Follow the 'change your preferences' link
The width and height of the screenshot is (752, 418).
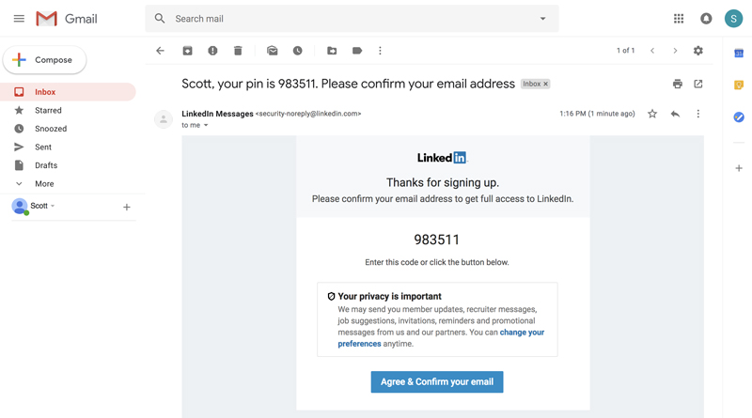click(522, 333)
